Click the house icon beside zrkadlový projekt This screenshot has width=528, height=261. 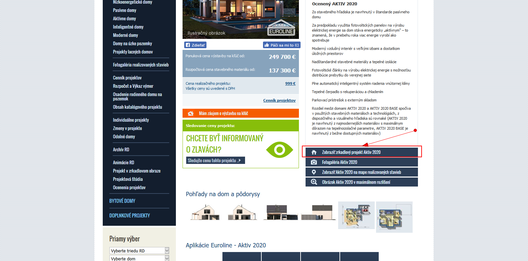coord(314,152)
